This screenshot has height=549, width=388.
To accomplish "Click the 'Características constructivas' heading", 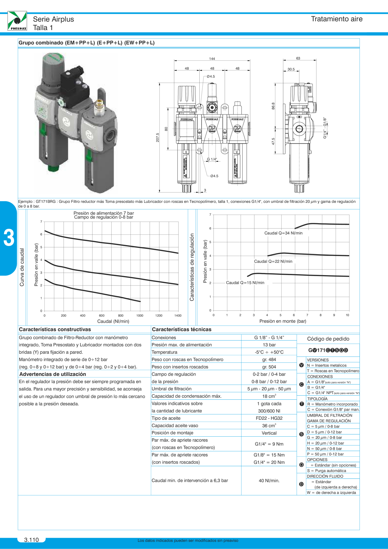I will 55,329.
